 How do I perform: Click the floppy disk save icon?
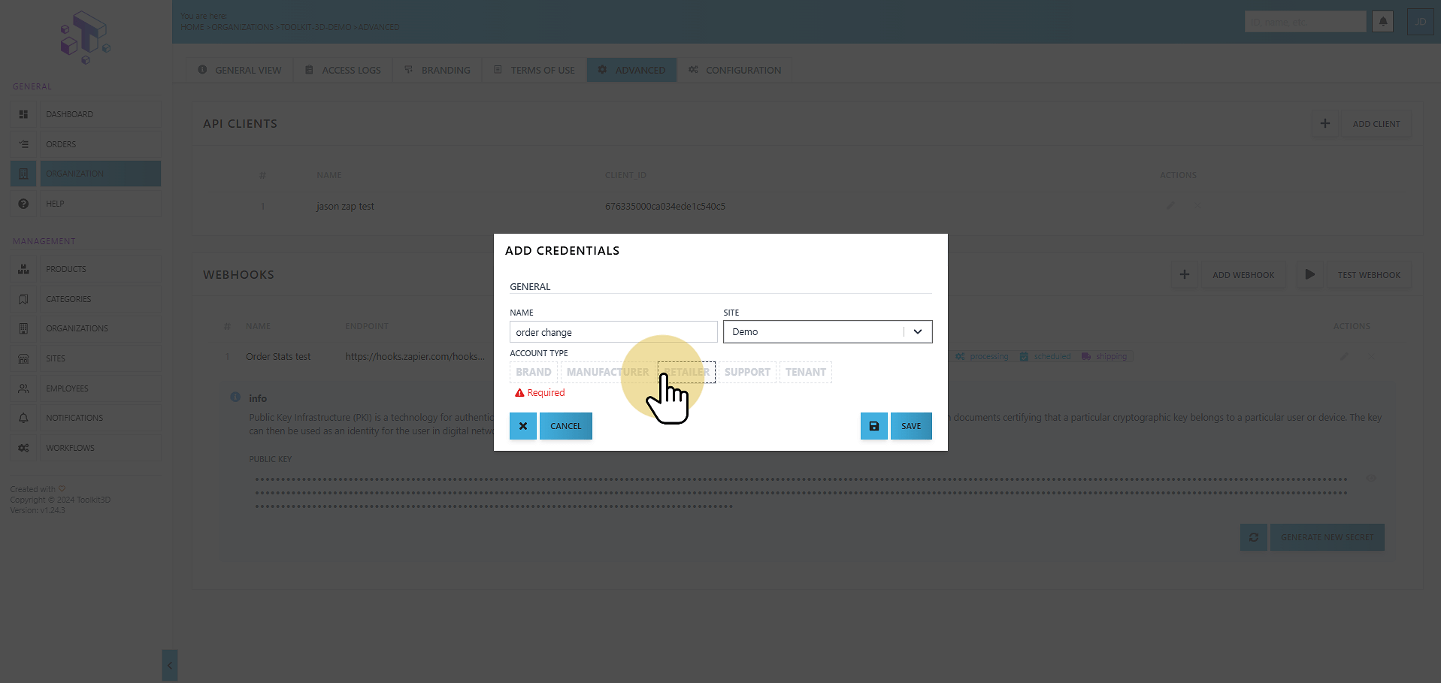874,426
